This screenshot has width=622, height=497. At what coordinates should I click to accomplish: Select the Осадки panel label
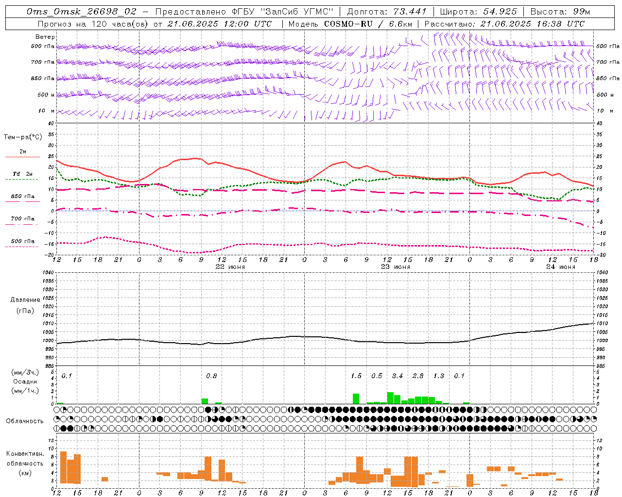25,381
